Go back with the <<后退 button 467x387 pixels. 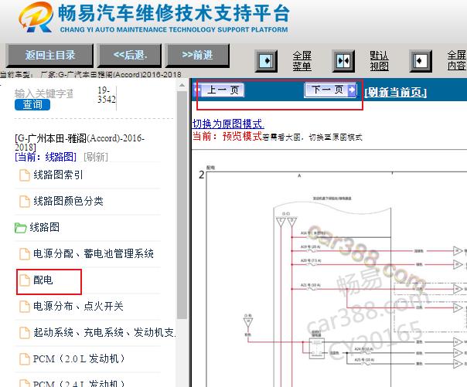[130, 56]
